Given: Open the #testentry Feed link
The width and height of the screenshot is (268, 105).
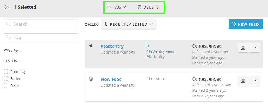Looking at the screenshot, I should [x=160, y=51].
